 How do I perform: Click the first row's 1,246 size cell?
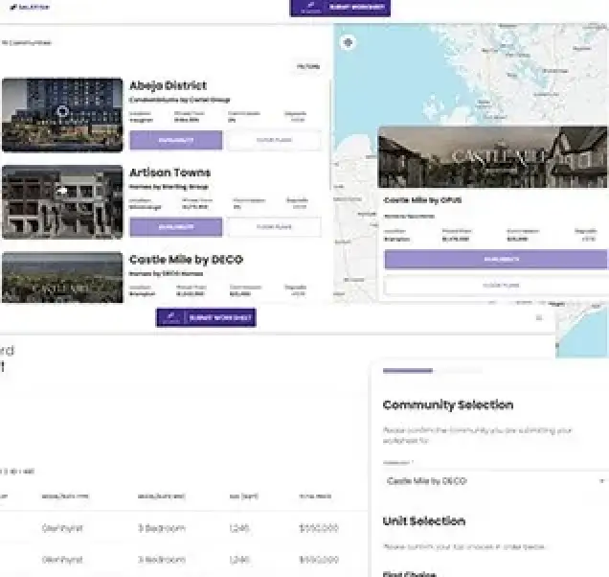click(238, 528)
